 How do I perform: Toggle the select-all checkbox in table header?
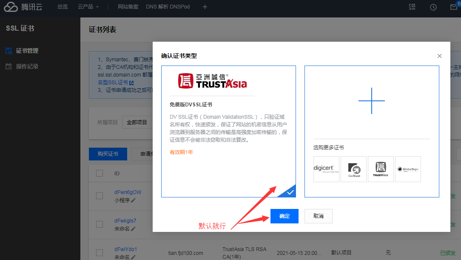coord(100,173)
